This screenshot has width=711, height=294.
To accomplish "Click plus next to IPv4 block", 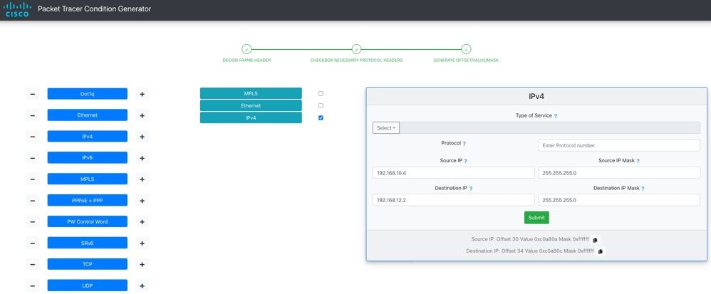I will 142,137.
